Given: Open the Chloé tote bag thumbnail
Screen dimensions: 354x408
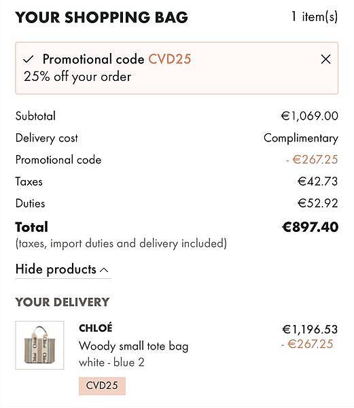Looking at the screenshot, I should coord(39,345).
